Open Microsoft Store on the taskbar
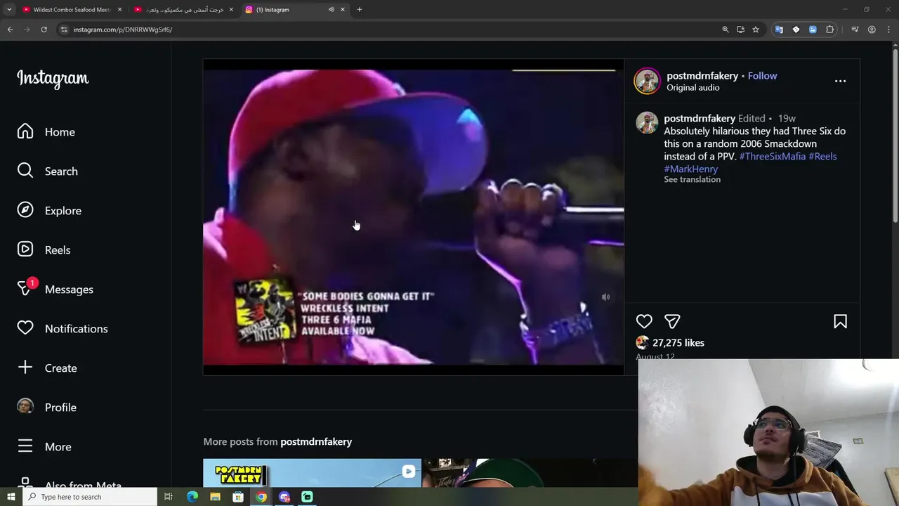 238,497
